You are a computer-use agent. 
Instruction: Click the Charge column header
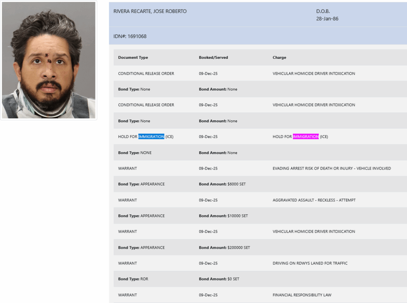point(279,58)
